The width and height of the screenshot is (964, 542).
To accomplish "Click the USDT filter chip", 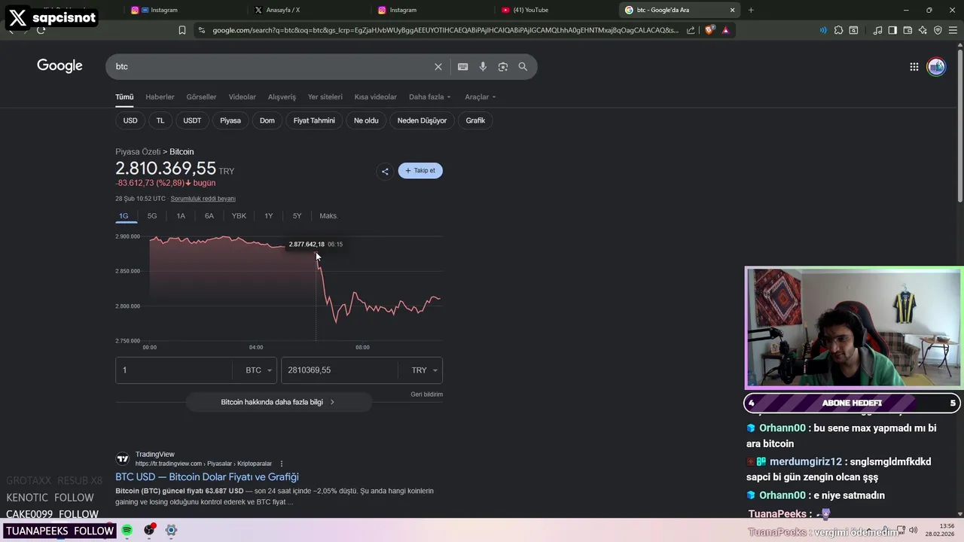I will [x=192, y=120].
